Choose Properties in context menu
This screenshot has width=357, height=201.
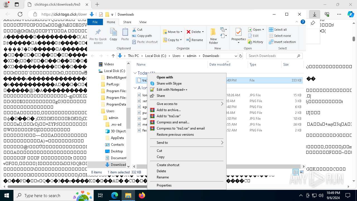click(187, 185)
